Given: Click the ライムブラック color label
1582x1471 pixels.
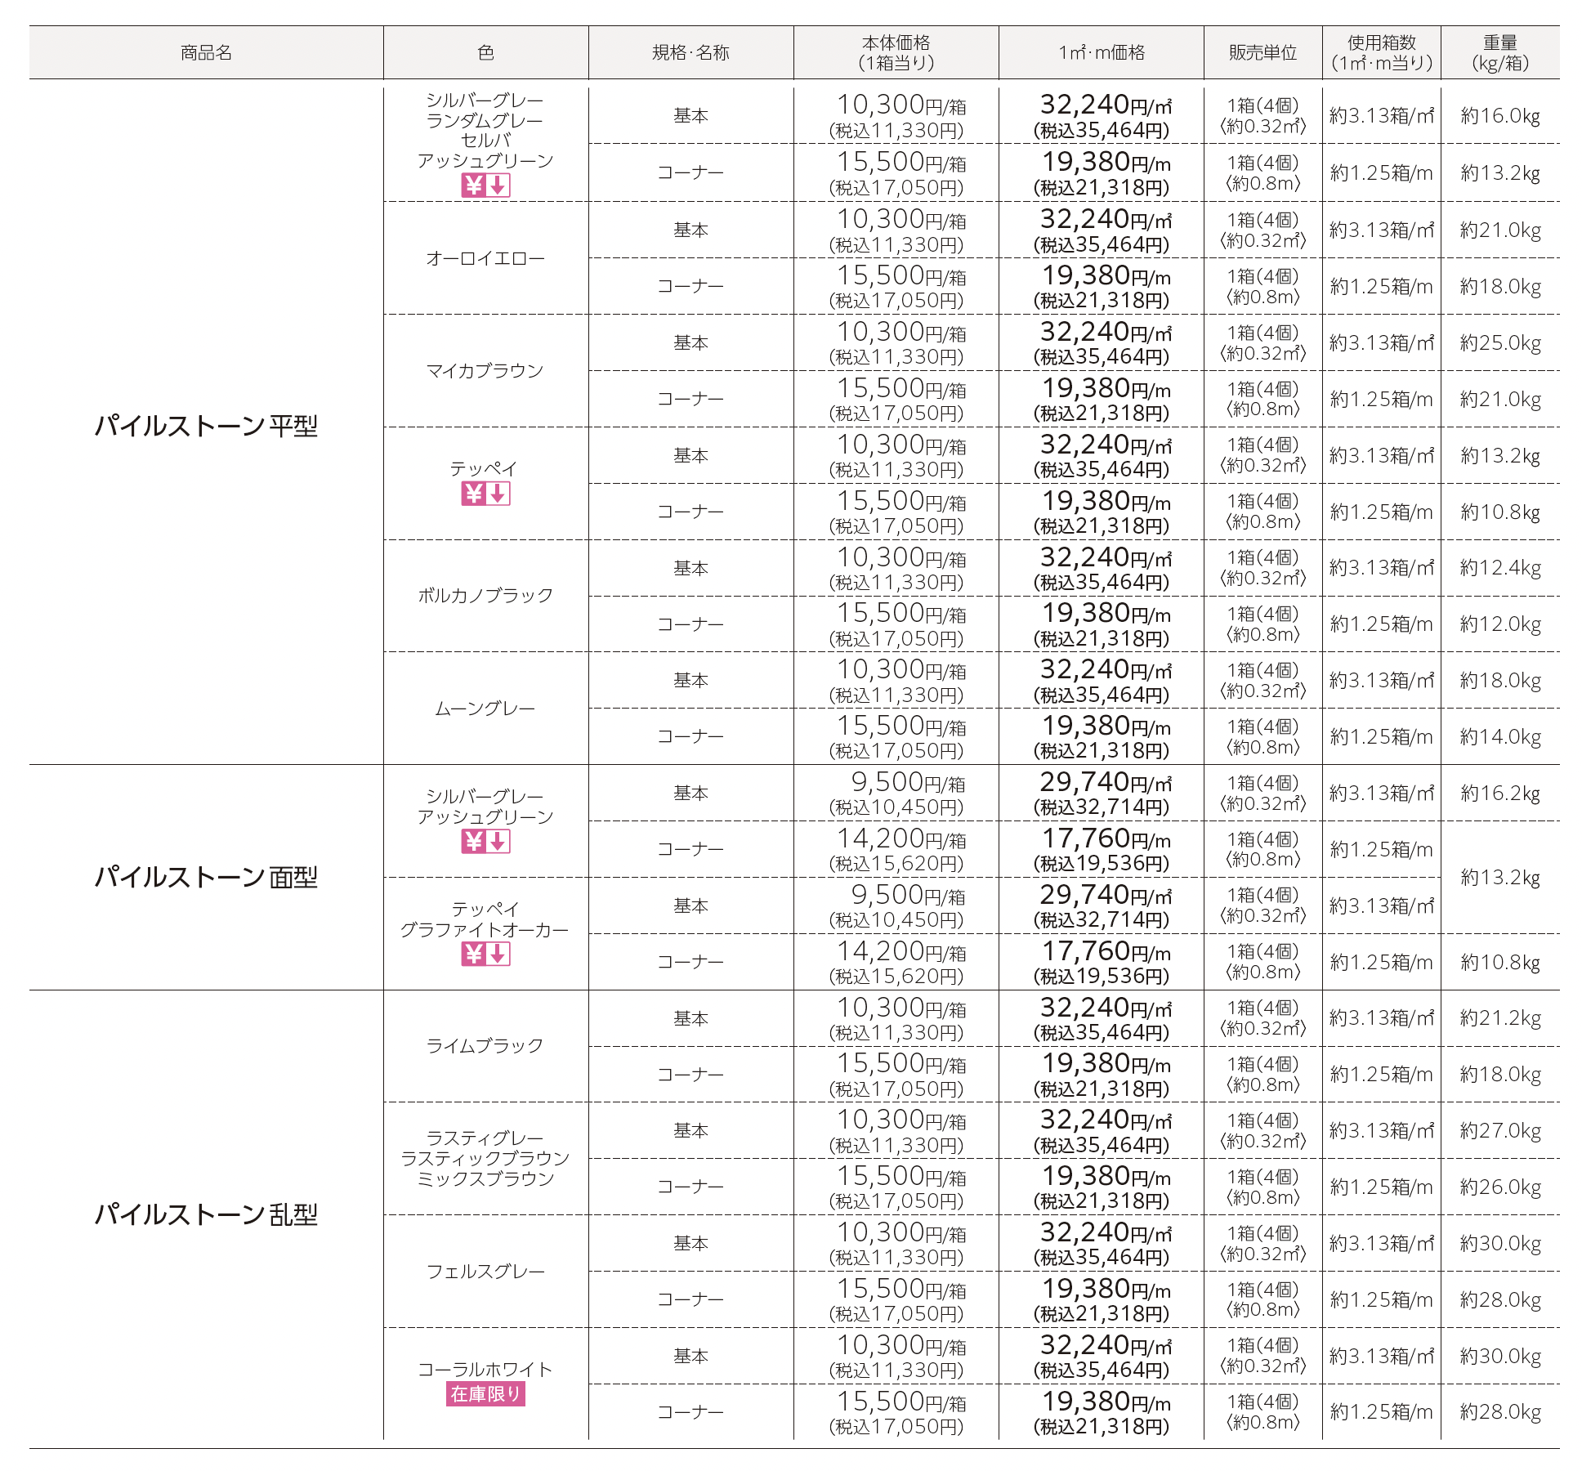Looking at the screenshot, I should coord(485,1046).
